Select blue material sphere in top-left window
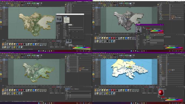 [x=17, y=44]
